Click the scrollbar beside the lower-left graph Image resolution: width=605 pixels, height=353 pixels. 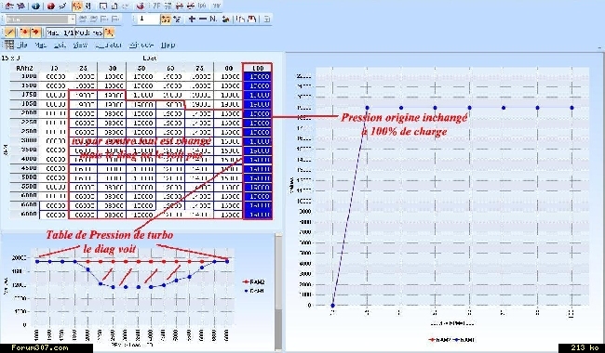pos(278,291)
